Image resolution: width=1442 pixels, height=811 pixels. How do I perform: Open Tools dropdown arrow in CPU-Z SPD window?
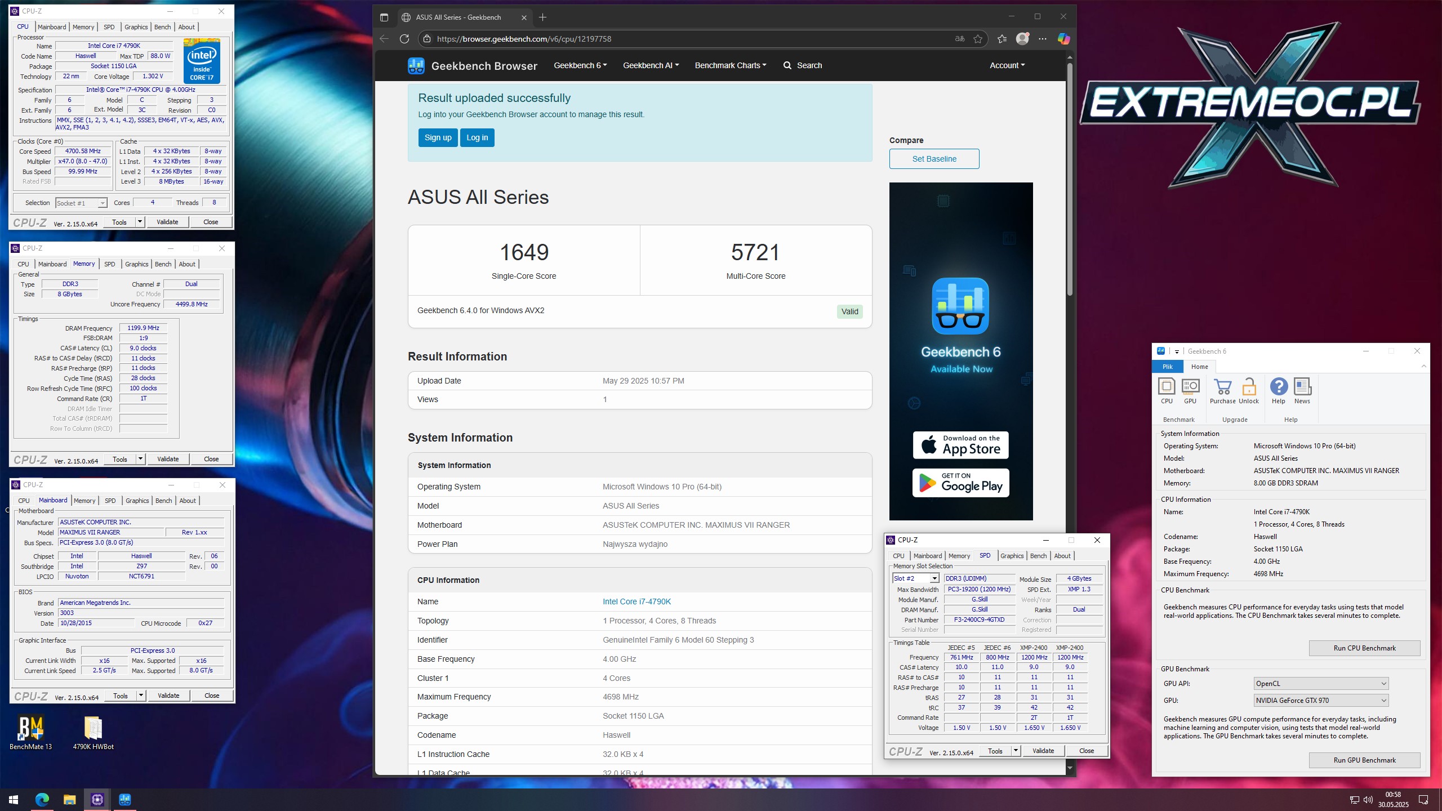coord(1015,751)
